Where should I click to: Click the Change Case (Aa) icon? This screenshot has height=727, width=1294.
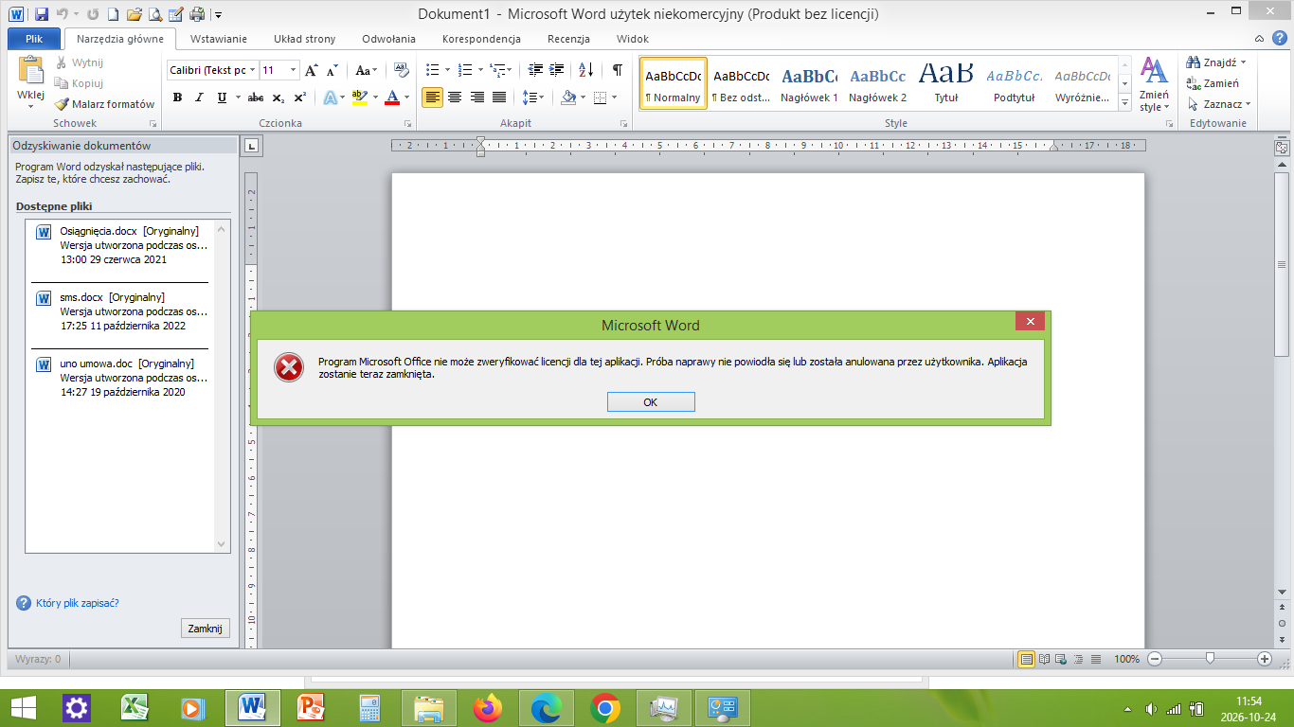(367, 70)
